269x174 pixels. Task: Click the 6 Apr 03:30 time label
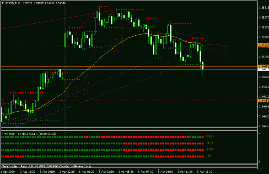pyautogui.click(x=106, y=171)
